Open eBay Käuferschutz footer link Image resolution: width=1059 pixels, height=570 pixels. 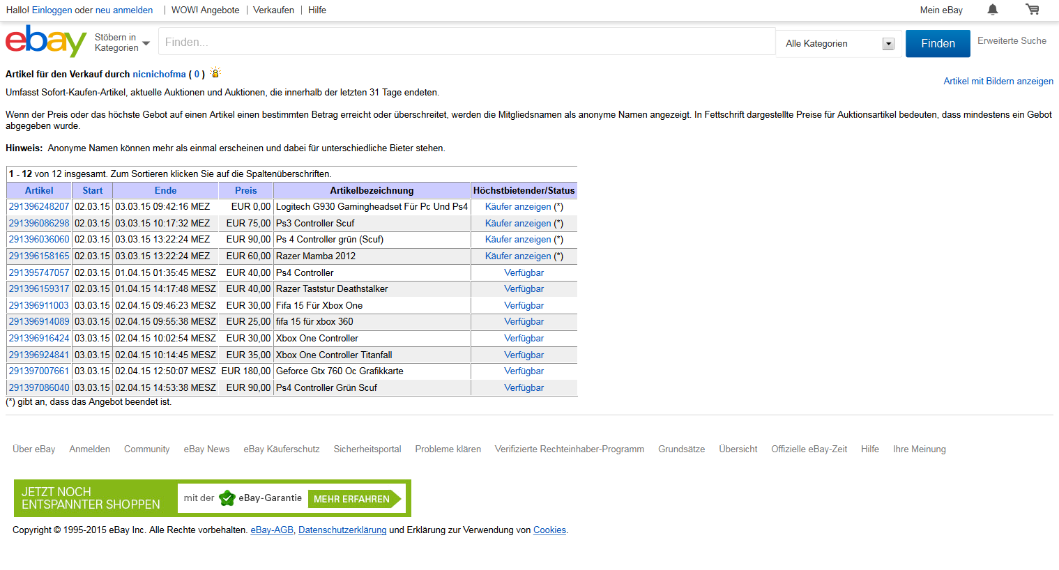click(x=282, y=449)
